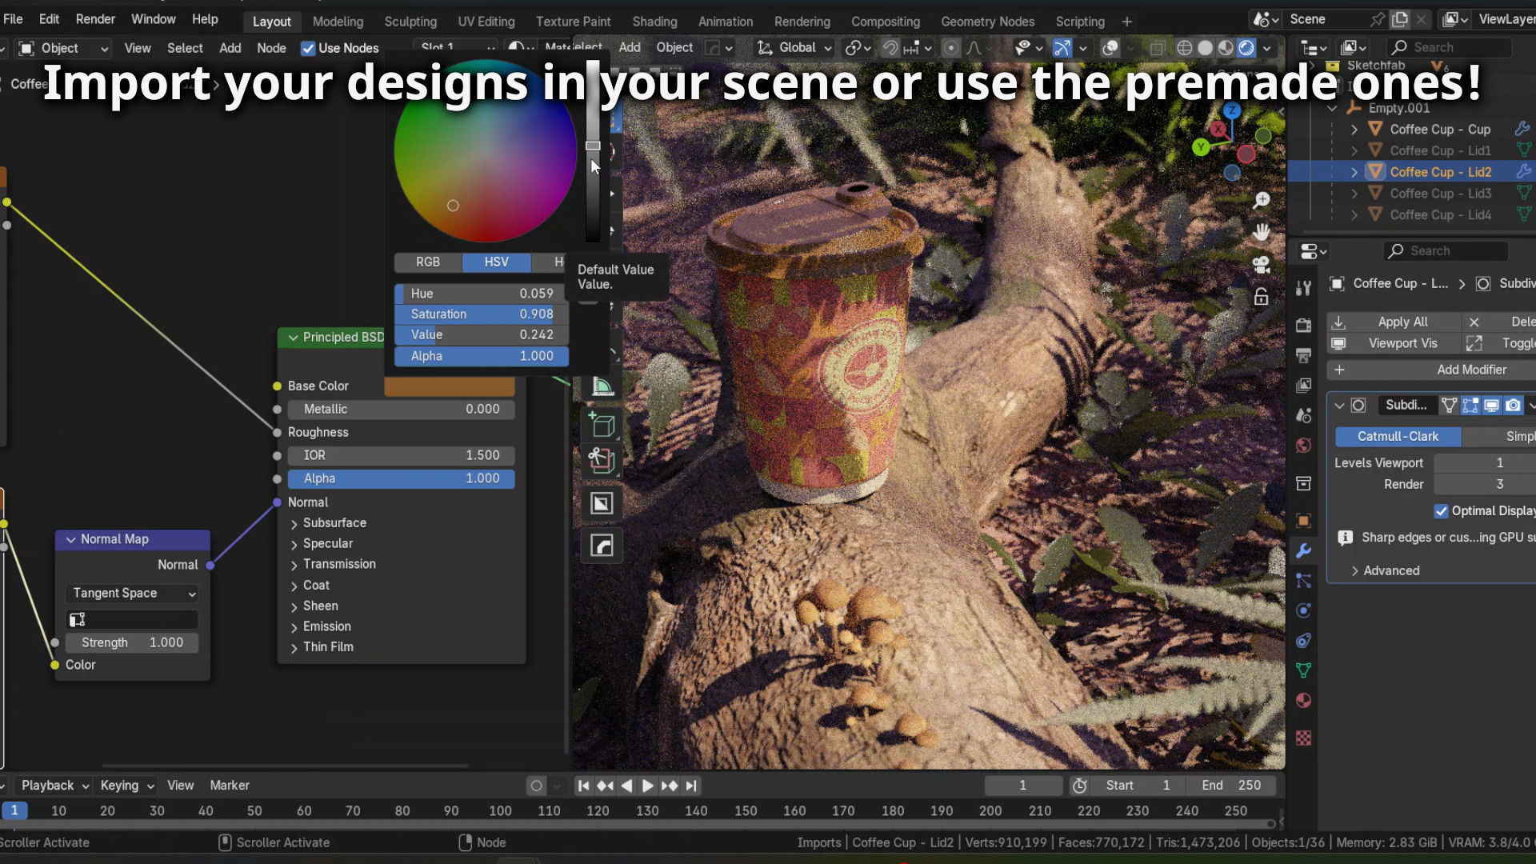Collapse the Principled BSDF node
Screen dimensions: 1536x864
[294, 338]
